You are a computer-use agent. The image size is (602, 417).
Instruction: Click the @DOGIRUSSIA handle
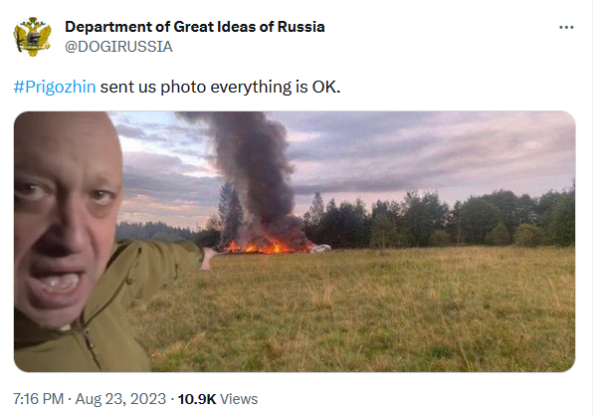coord(118,46)
